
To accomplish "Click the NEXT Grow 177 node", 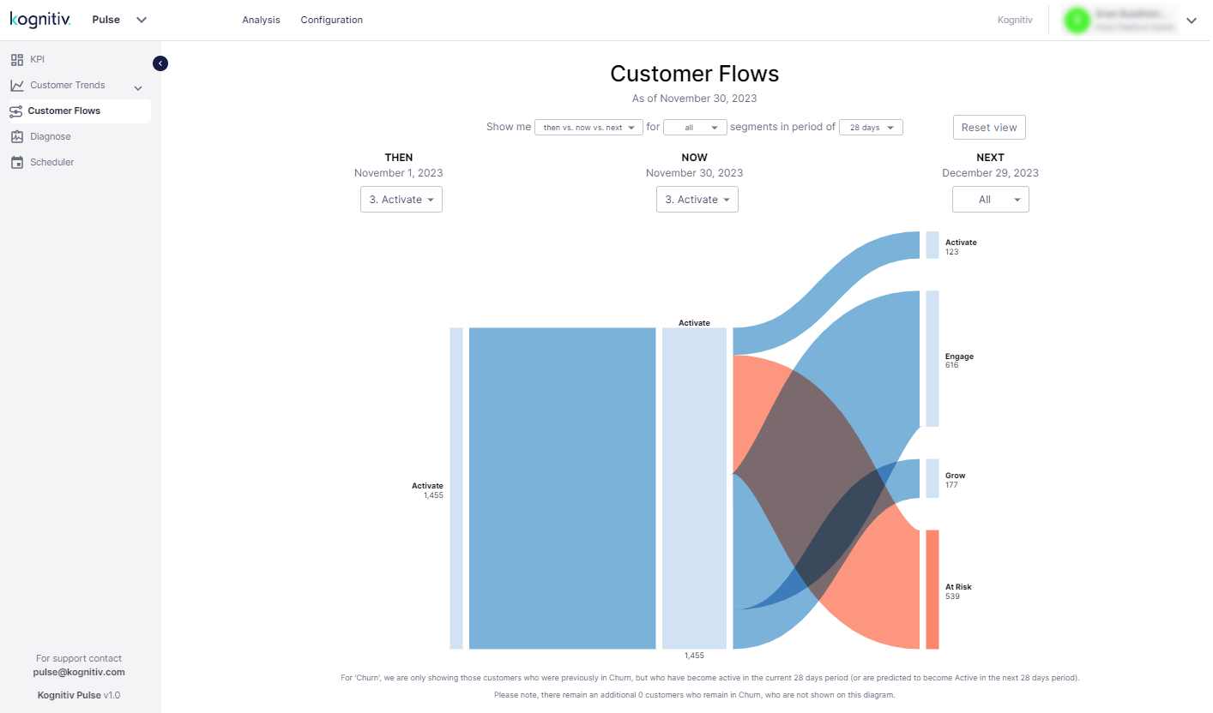I will (932, 478).
